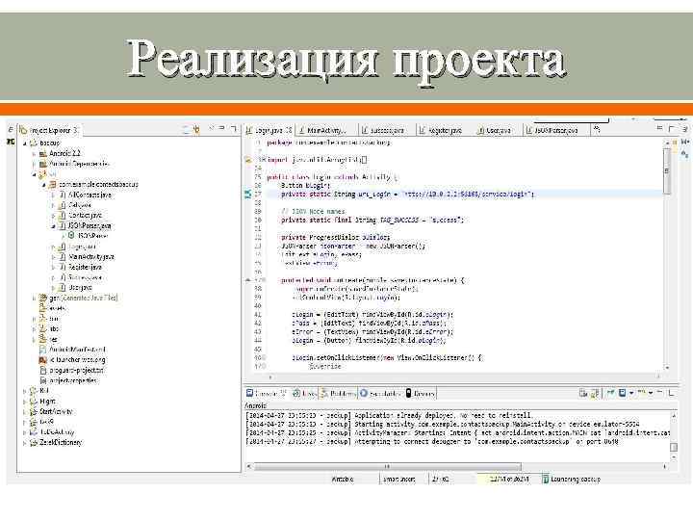Click the Writable status bar entry
Viewport: 693px width, 520px height.
click(343, 480)
